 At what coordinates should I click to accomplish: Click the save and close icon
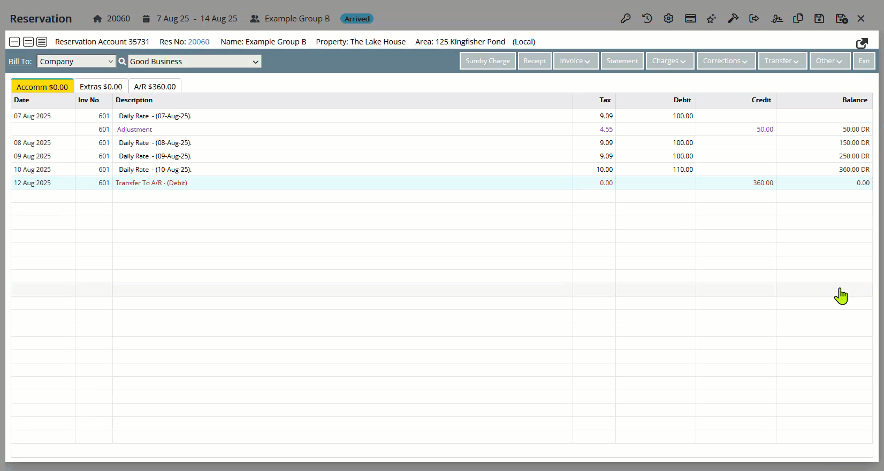point(841,19)
